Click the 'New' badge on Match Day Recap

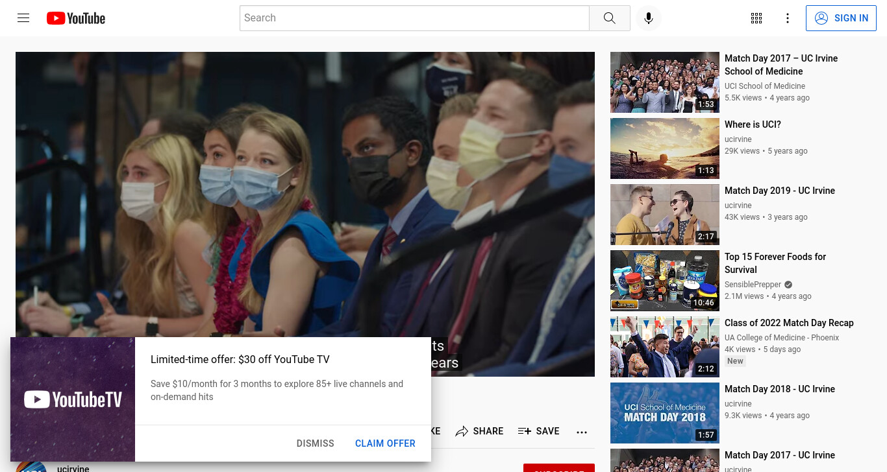pyautogui.click(x=735, y=361)
